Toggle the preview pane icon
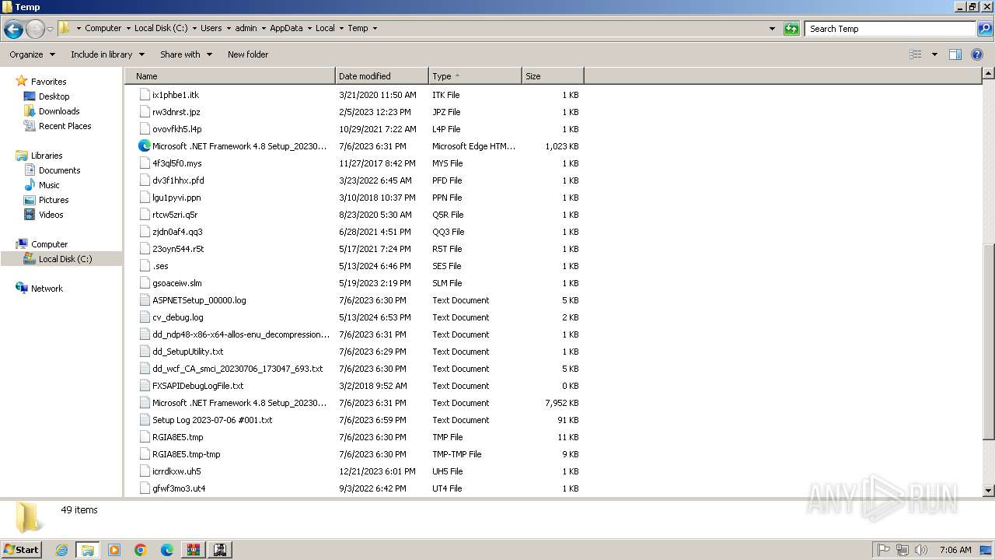The height and width of the screenshot is (560, 995). [x=955, y=54]
